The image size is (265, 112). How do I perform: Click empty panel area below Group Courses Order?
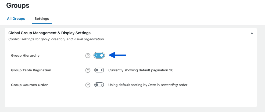[131, 98]
